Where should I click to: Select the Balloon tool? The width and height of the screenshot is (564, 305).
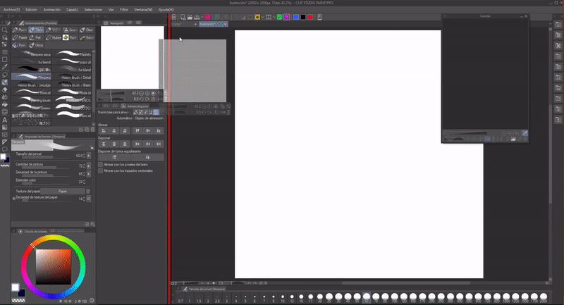tap(5, 149)
